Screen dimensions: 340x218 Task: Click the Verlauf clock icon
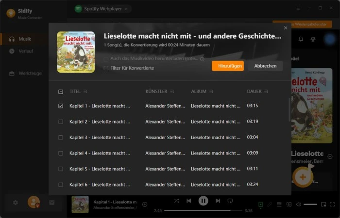click(x=12, y=51)
